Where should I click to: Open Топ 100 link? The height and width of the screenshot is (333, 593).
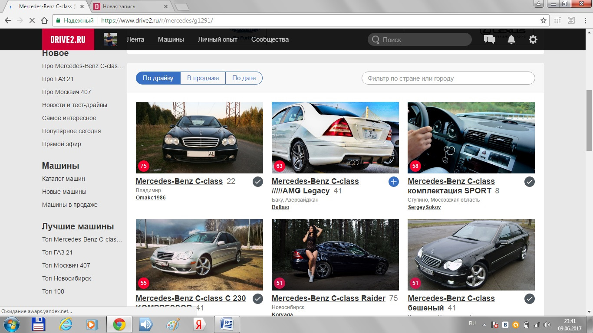[x=53, y=291]
